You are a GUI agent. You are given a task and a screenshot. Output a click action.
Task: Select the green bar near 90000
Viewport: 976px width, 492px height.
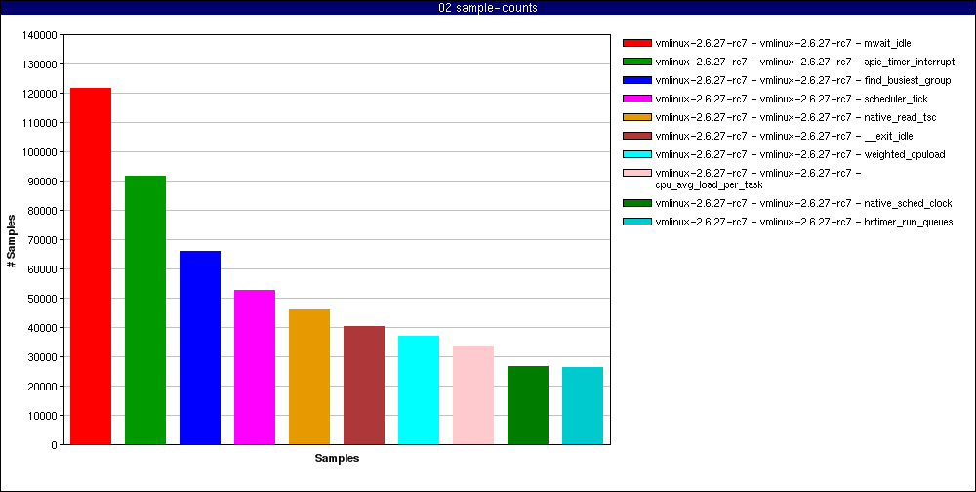click(145, 310)
